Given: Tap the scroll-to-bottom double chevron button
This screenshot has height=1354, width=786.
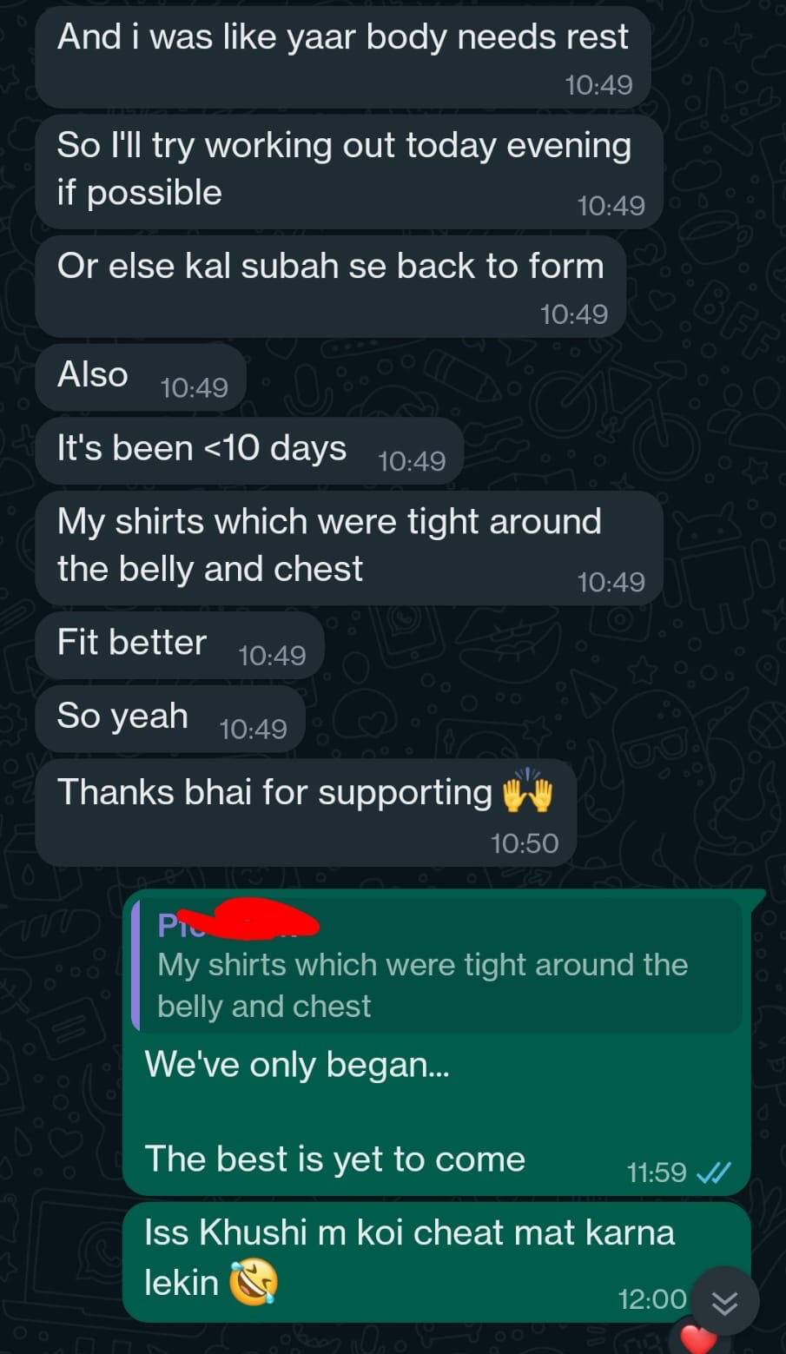Looking at the screenshot, I should coord(724,1302).
